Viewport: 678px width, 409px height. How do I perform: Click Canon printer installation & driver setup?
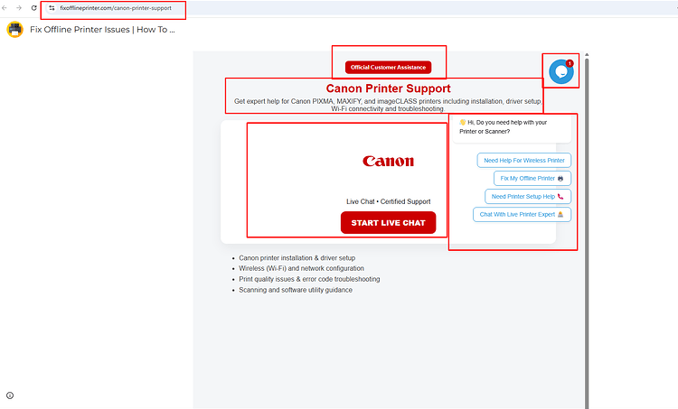coord(297,258)
